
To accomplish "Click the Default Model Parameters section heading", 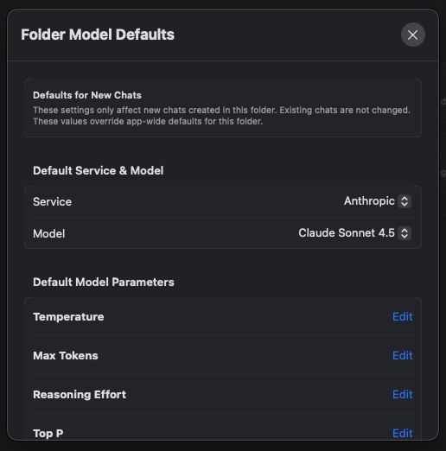I will pyautogui.click(x=104, y=282).
